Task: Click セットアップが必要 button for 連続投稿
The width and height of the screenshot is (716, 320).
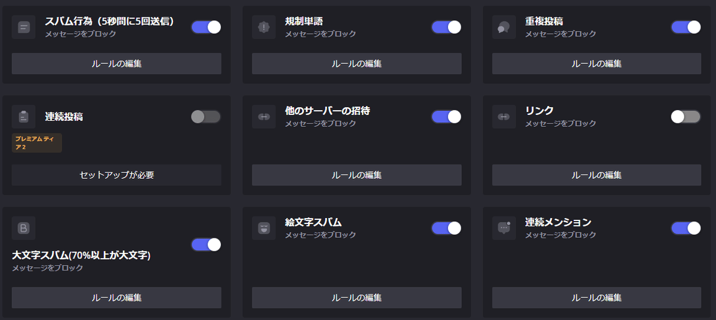Action: [116, 175]
